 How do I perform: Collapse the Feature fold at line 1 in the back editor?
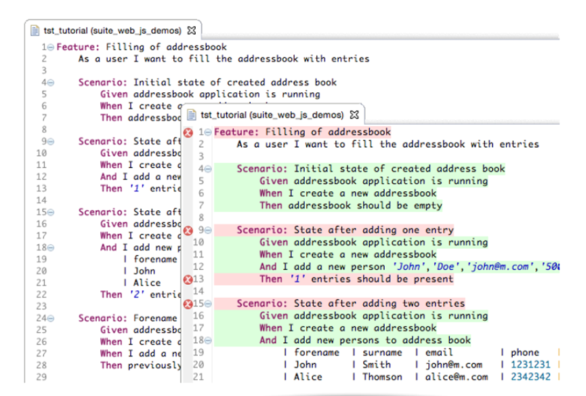click(50, 47)
